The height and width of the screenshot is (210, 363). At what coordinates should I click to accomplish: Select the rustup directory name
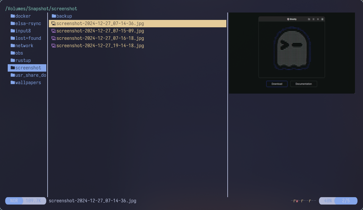point(23,60)
